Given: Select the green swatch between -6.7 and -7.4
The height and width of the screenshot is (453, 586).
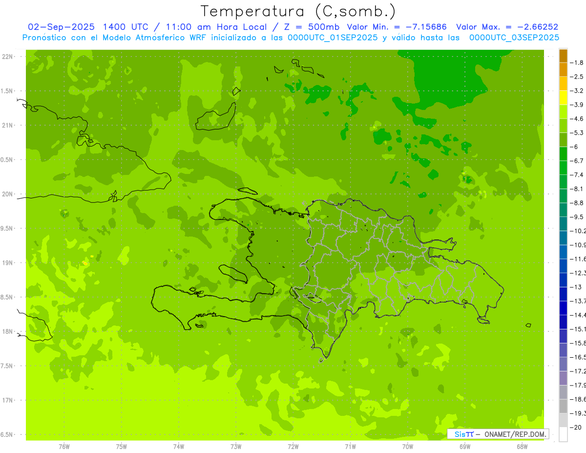Looking at the screenshot, I should [x=563, y=168].
